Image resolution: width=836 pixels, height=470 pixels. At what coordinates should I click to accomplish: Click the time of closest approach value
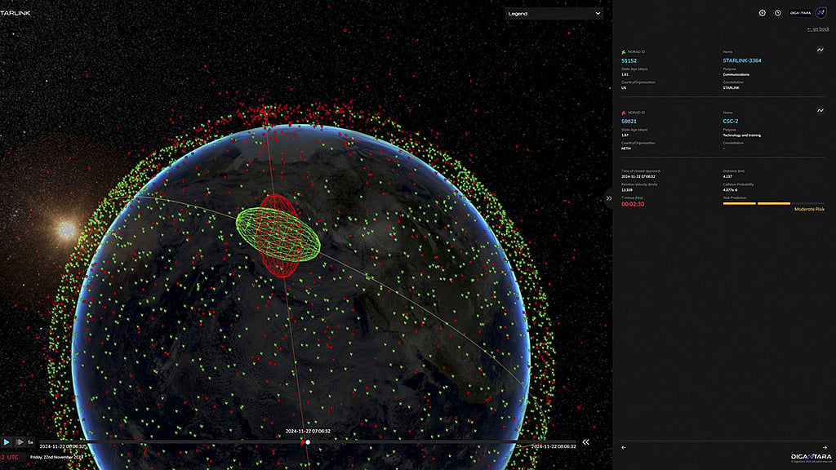tap(638, 176)
